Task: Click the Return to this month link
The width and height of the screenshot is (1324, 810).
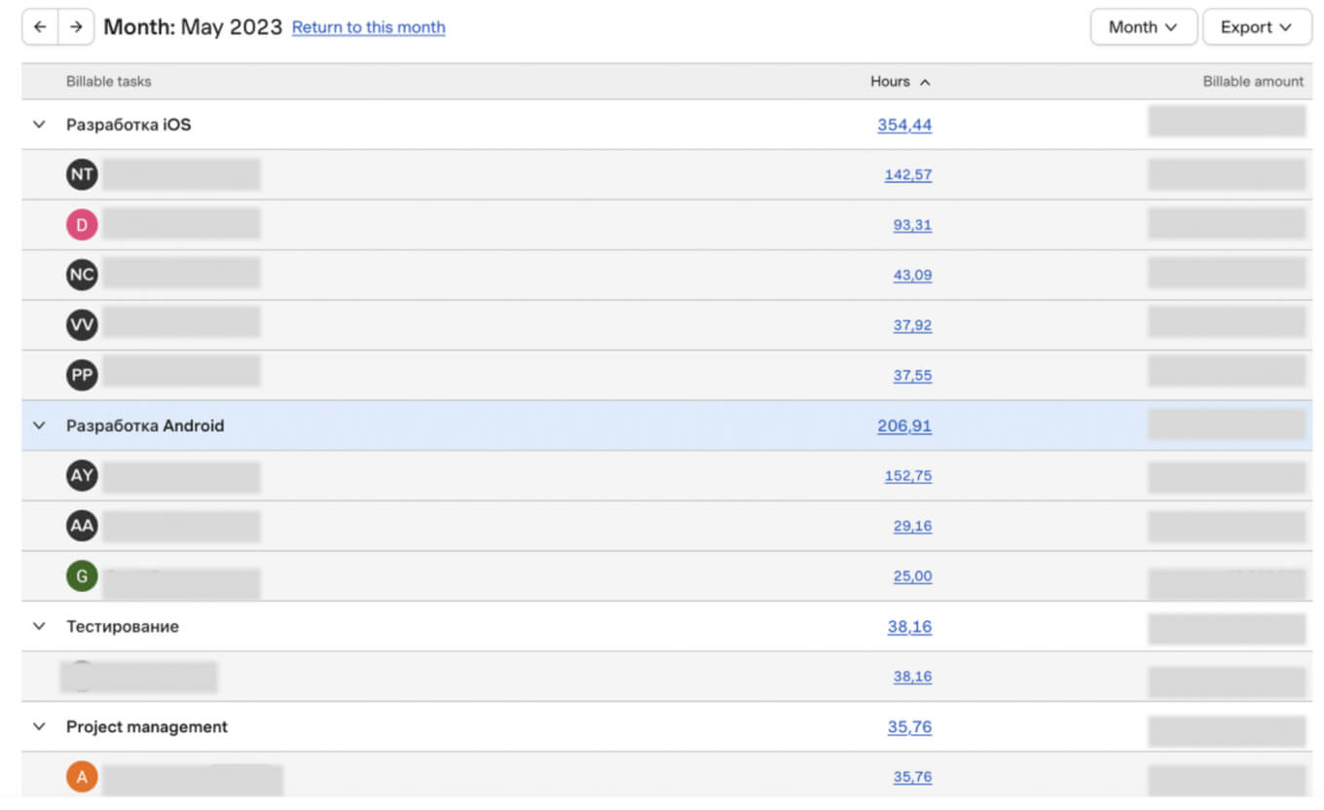Action: click(368, 27)
